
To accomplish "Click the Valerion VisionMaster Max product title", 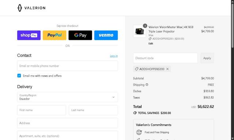I will pos(171,29).
